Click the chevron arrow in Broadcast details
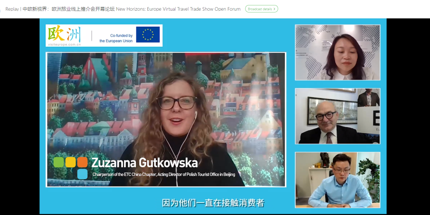Image resolution: width=430 pixels, height=215 pixels. click(274, 9)
